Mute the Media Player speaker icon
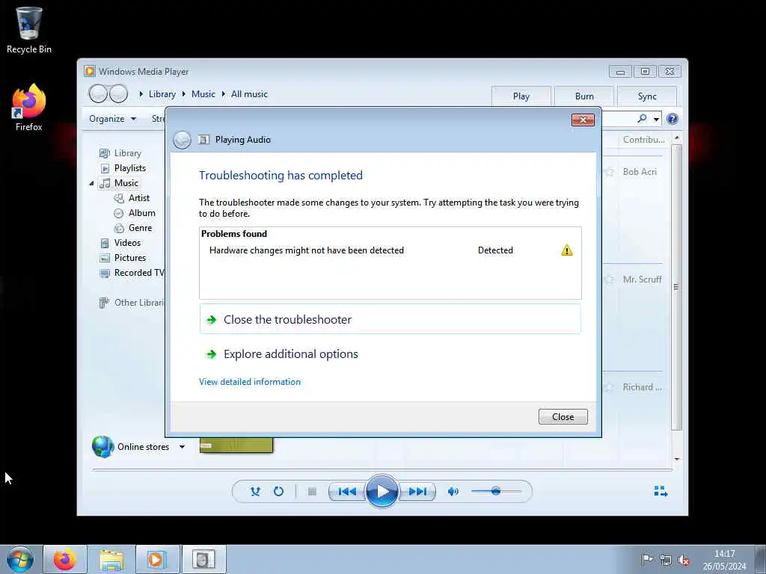The image size is (766, 574). 453,492
